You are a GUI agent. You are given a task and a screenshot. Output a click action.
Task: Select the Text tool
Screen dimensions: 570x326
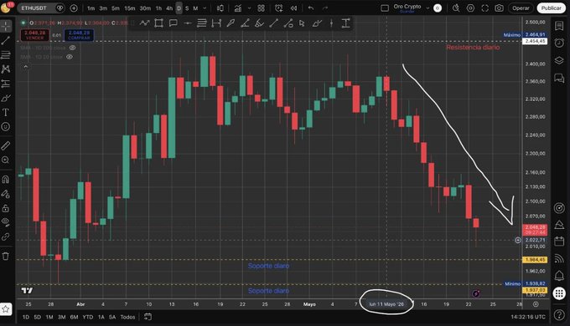click(x=6, y=112)
